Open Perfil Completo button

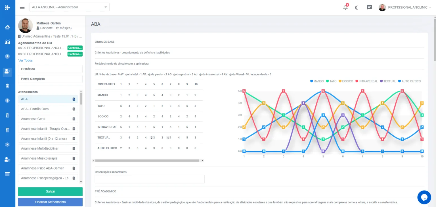coord(50,79)
